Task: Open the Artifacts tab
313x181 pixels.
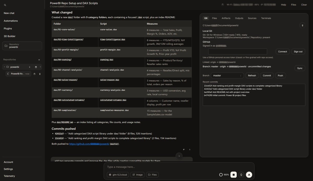Action: click(x=226, y=18)
